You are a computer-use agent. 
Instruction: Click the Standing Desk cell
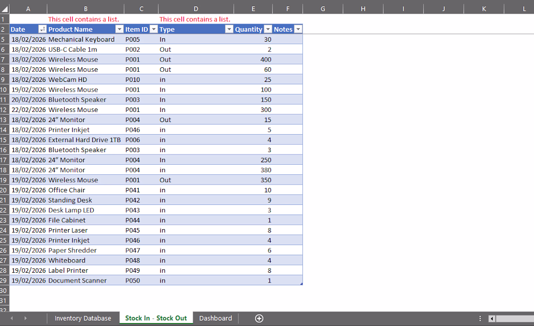[x=85, y=200]
